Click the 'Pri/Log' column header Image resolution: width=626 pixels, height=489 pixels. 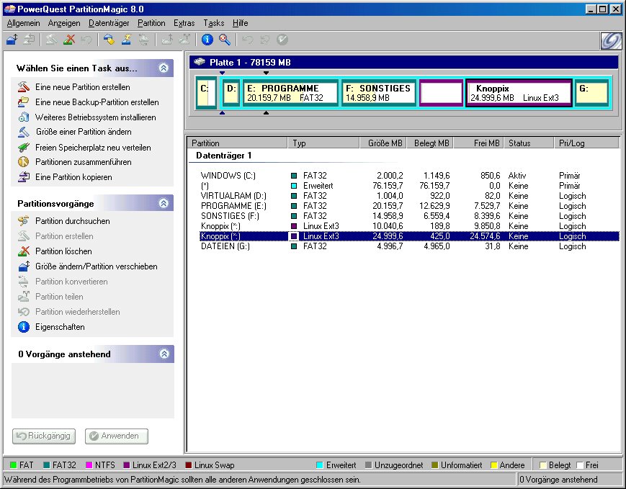(x=586, y=143)
